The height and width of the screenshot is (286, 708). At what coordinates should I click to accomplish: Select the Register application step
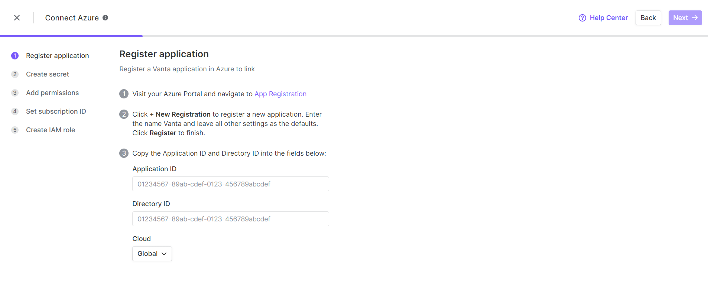click(x=50, y=56)
